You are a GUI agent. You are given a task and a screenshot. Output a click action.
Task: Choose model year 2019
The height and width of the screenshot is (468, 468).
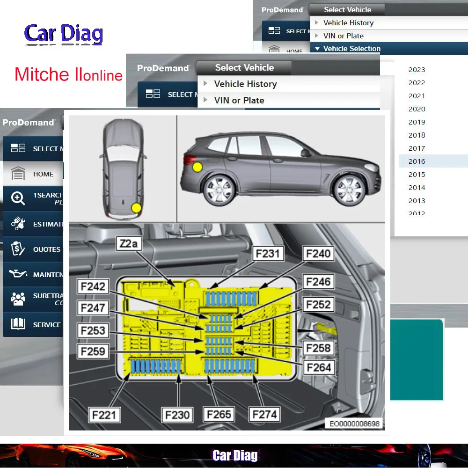pyautogui.click(x=417, y=122)
